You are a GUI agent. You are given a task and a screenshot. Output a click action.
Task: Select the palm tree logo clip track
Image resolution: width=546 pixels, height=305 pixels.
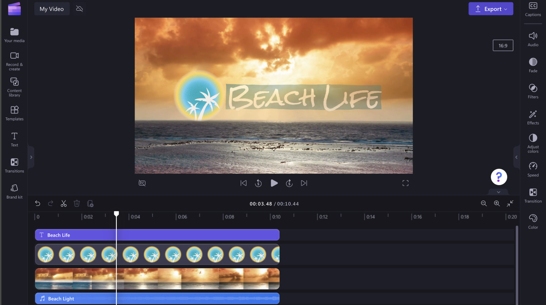click(157, 254)
